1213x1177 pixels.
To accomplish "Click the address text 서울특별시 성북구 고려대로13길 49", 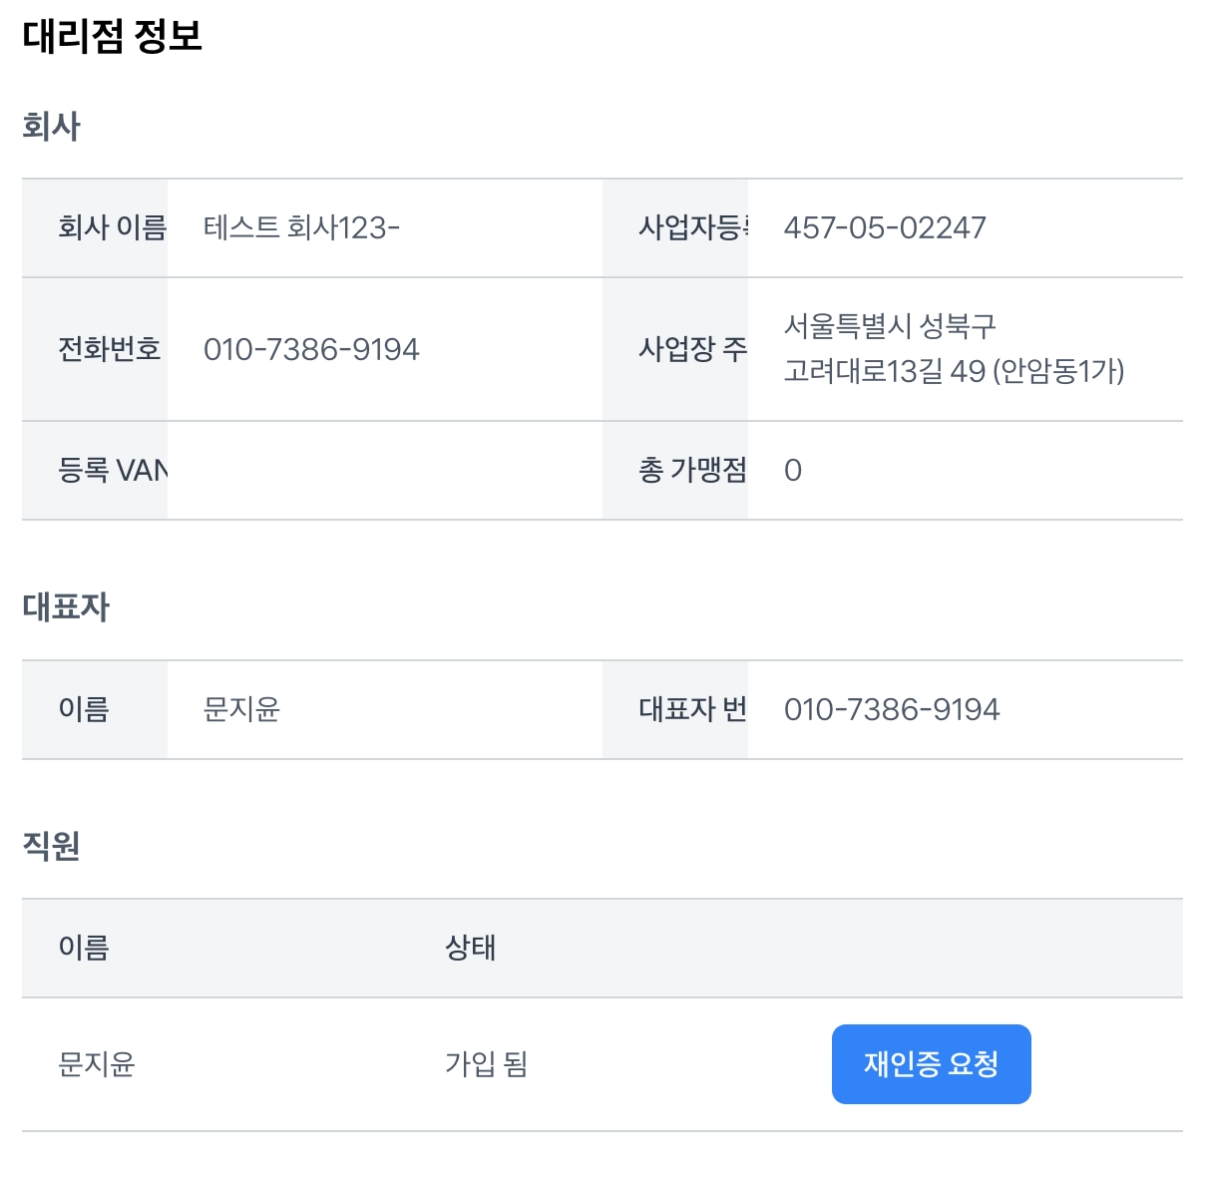I will 954,349.
